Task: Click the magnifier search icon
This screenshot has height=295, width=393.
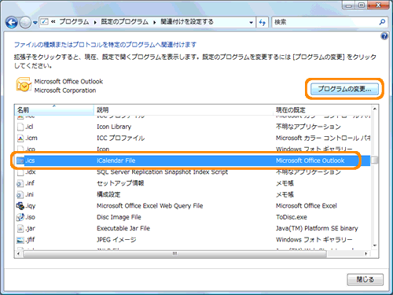Action: (382, 22)
